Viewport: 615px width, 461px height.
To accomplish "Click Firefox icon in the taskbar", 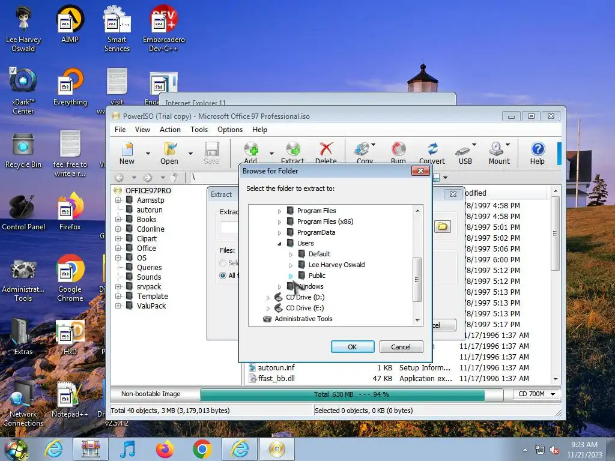I will [x=165, y=449].
